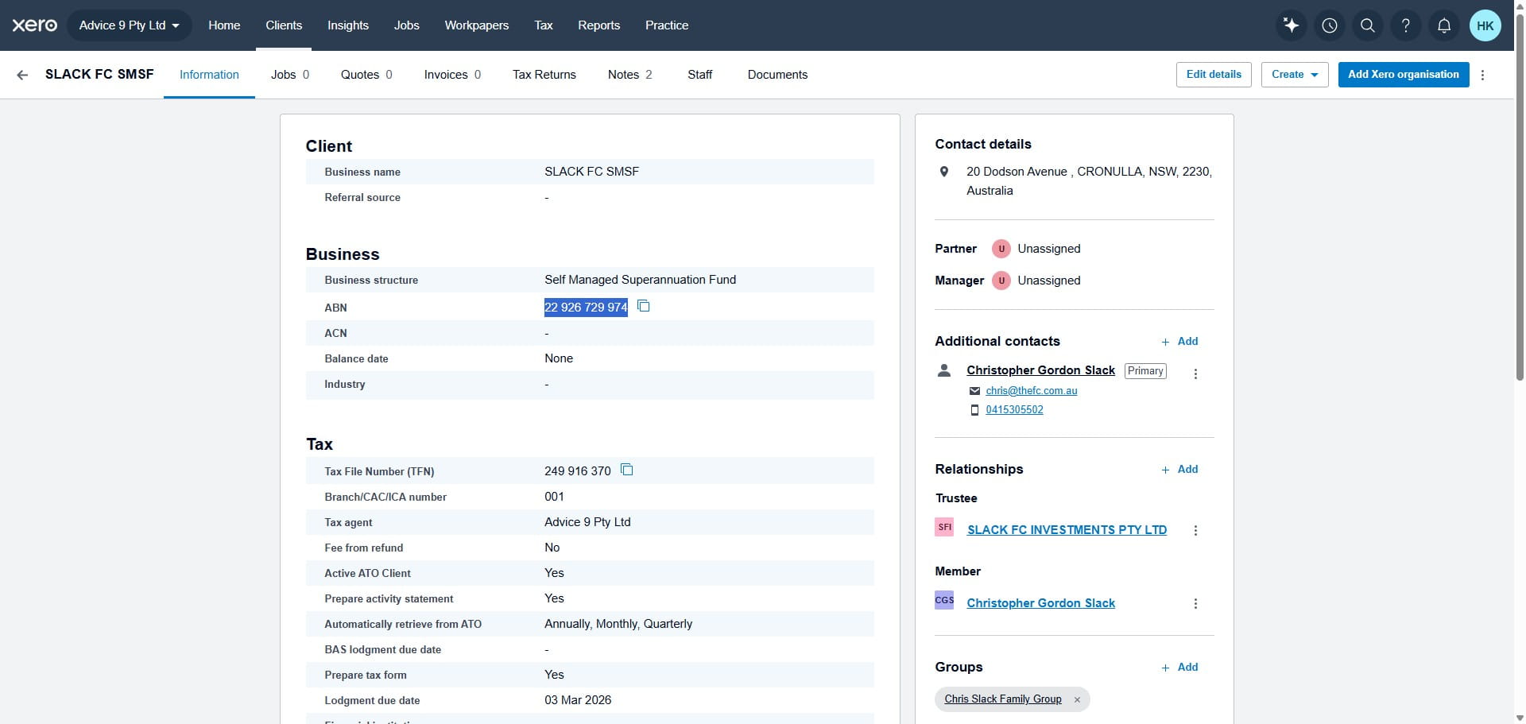Image resolution: width=1526 pixels, height=724 pixels.
Task: Switch to the Invoices tab
Action: pos(452,75)
